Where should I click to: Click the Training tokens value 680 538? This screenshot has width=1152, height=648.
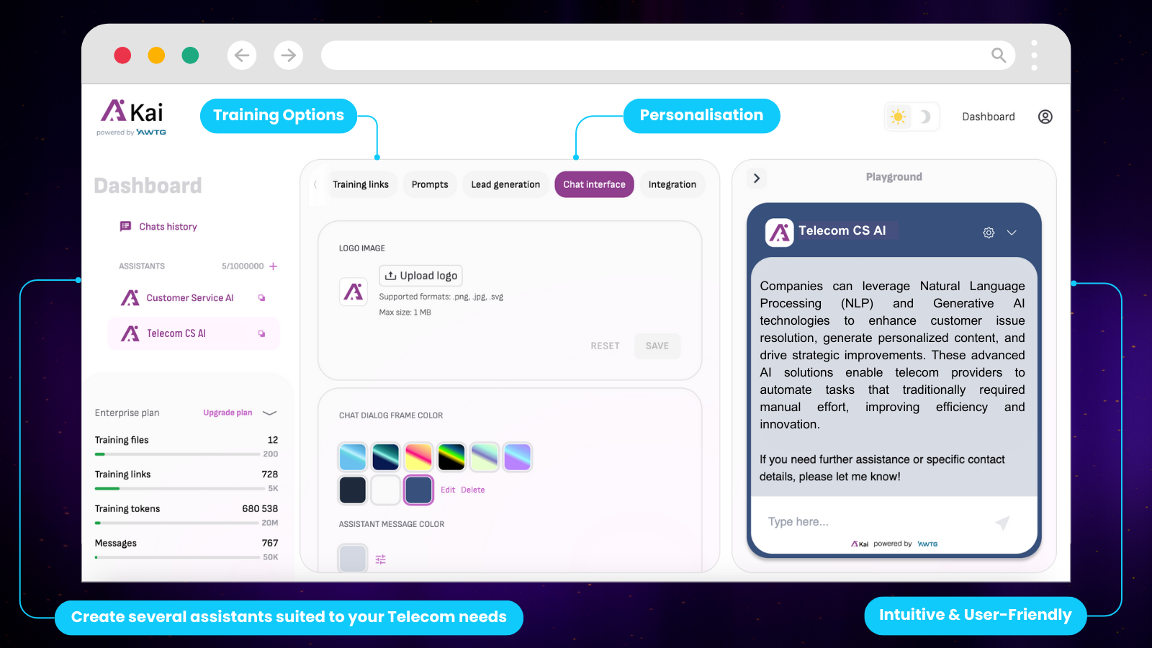click(x=260, y=509)
